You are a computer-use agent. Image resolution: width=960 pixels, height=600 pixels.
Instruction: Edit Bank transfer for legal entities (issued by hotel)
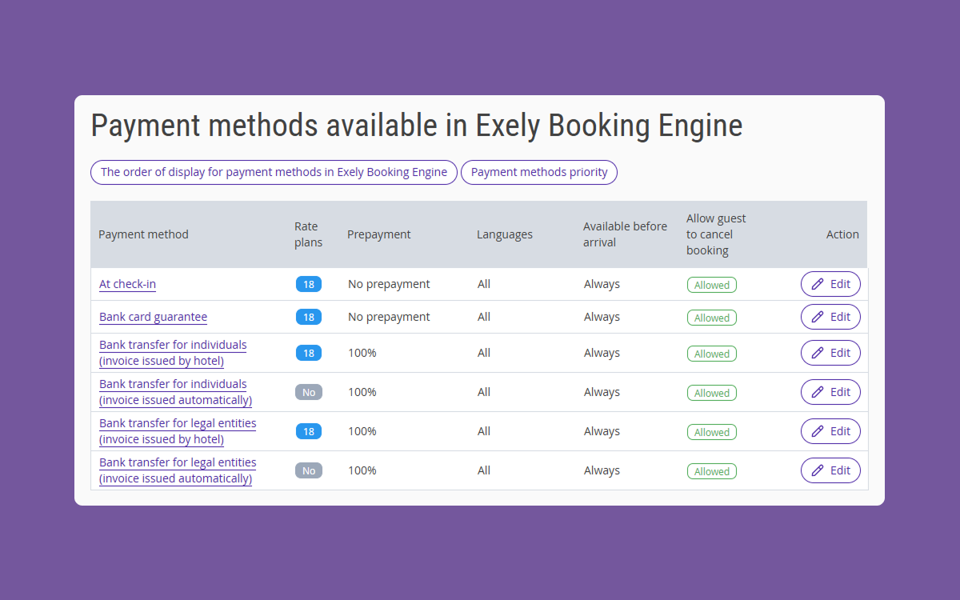[x=830, y=431]
